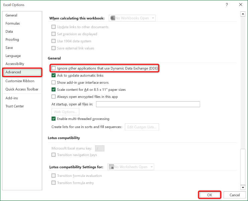Enable Always open encrypted files in this app
Viewport: 248px width, 201px height.
54,97
